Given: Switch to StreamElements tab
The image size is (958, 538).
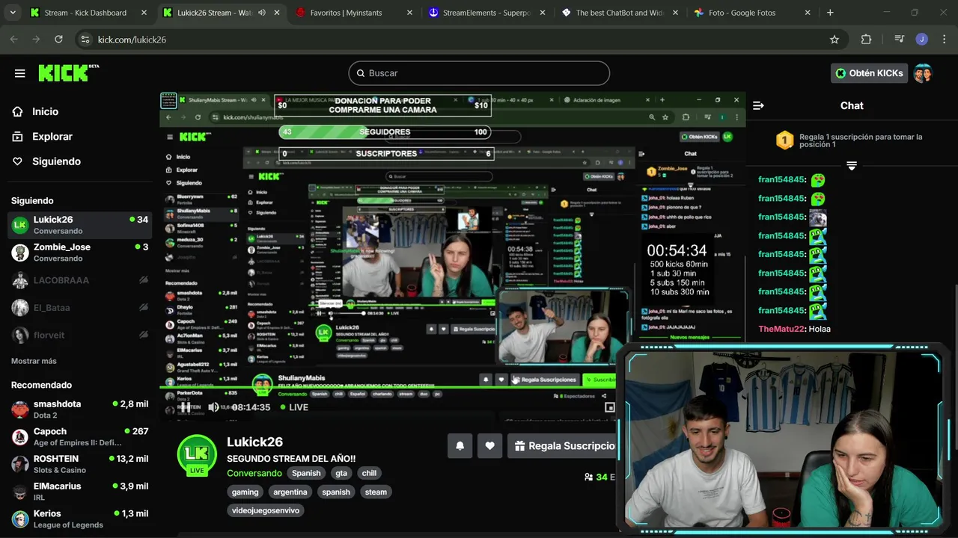Looking at the screenshot, I should 486,13.
